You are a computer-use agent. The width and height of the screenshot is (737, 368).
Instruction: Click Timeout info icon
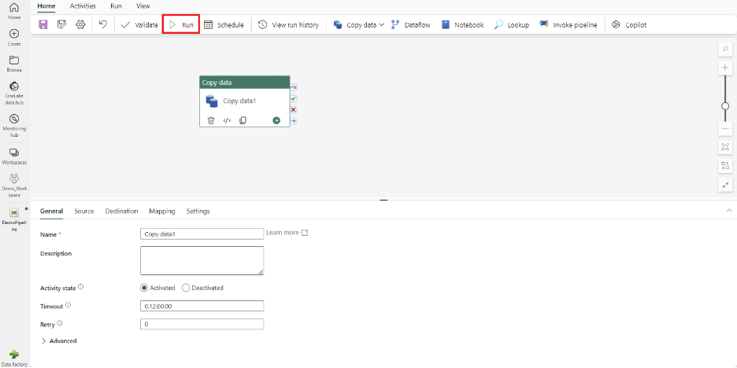pos(68,305)
